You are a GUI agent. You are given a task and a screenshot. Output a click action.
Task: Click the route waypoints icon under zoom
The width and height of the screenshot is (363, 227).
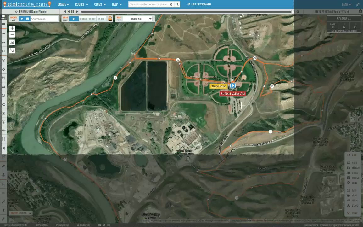(x=12, y=50)
